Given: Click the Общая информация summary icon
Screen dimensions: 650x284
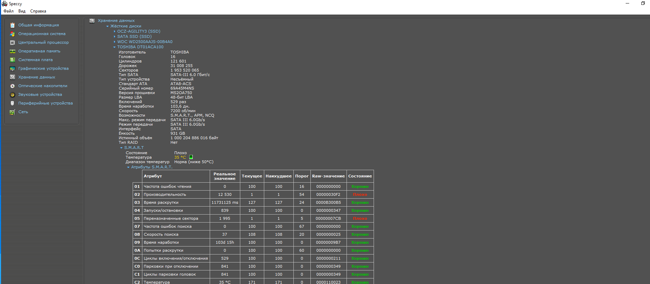Looking at the screenshot, I should point(12,25).
